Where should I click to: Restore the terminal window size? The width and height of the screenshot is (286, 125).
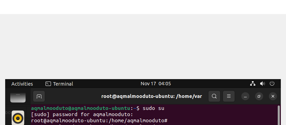pyautogui.click(x=259, y=96)
